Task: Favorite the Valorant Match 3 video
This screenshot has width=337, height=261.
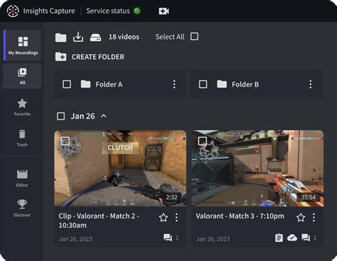Action: pos(301,218)
